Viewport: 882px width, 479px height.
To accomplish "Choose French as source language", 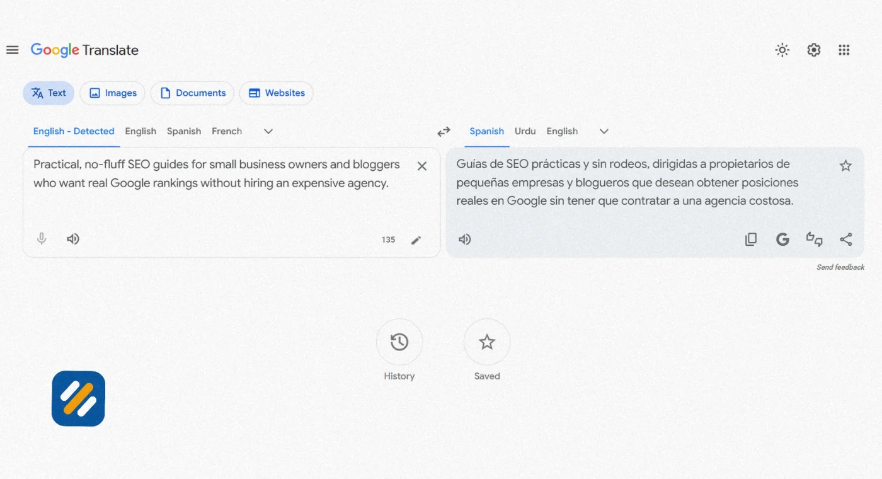I will (227, 131).
